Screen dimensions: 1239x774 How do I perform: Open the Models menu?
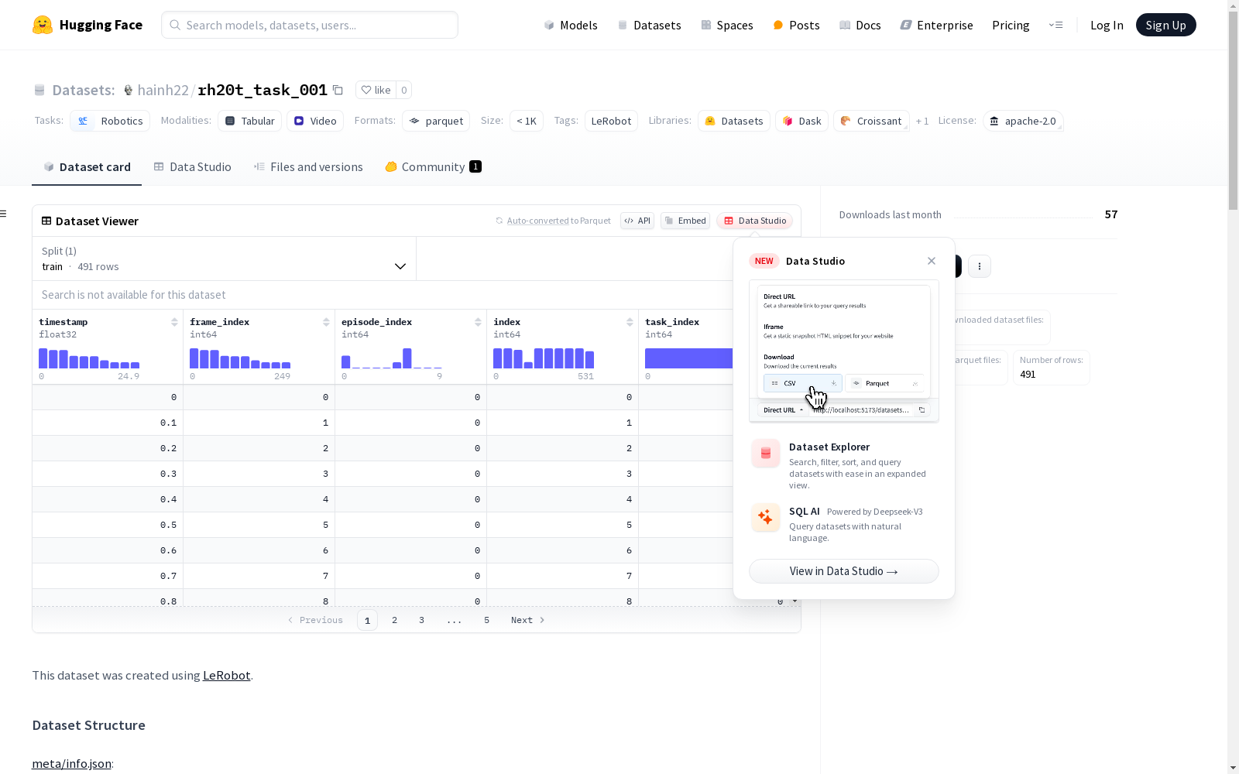[571, 25]
